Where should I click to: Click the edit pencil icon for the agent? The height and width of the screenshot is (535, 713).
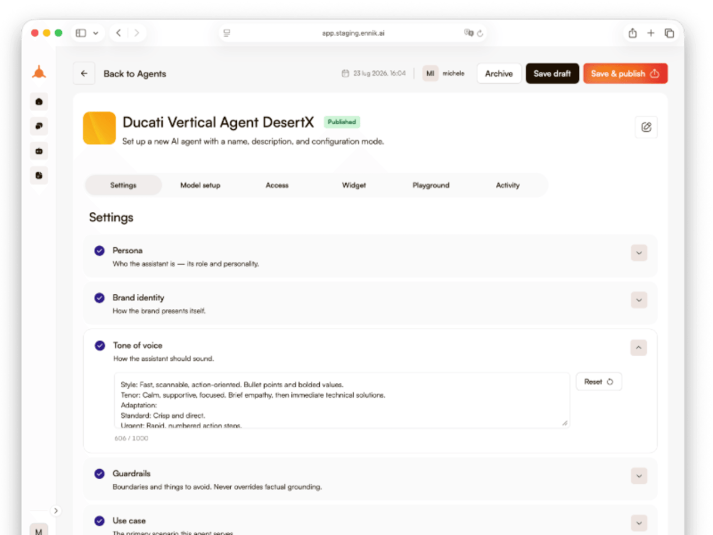point(646,127)
